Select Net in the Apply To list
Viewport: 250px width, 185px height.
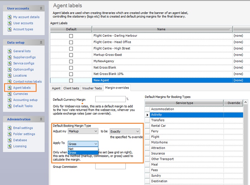[x=71, y=149]
